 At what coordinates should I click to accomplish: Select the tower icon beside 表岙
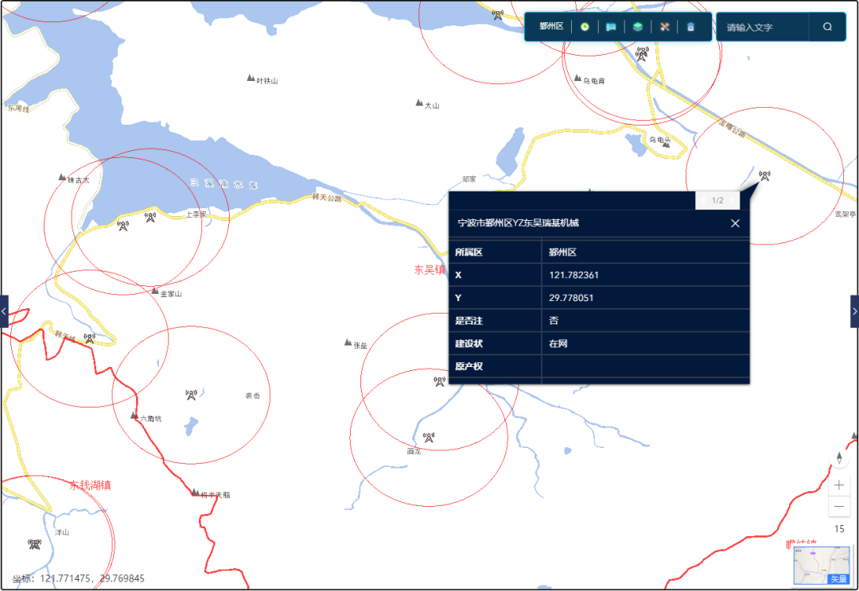tap(191, 395)
